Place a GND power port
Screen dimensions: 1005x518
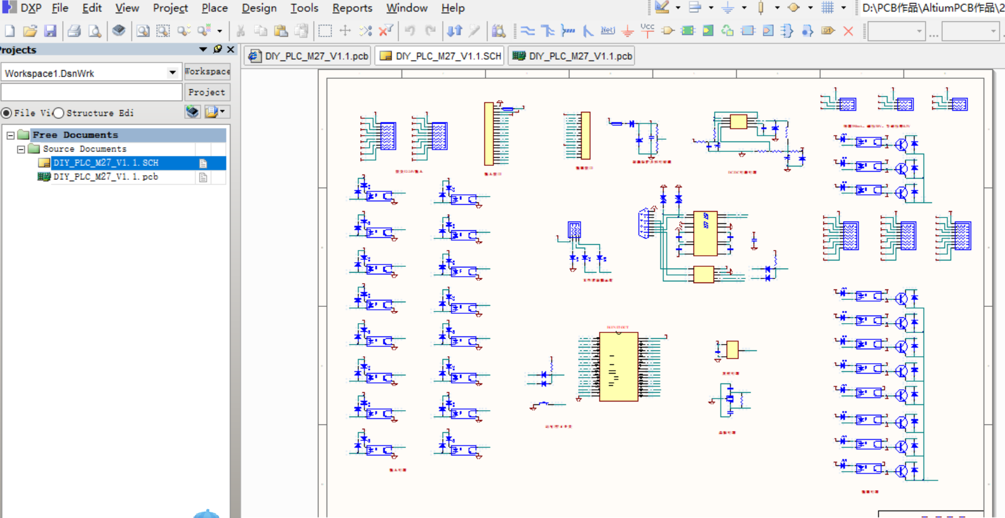[627, 31]
